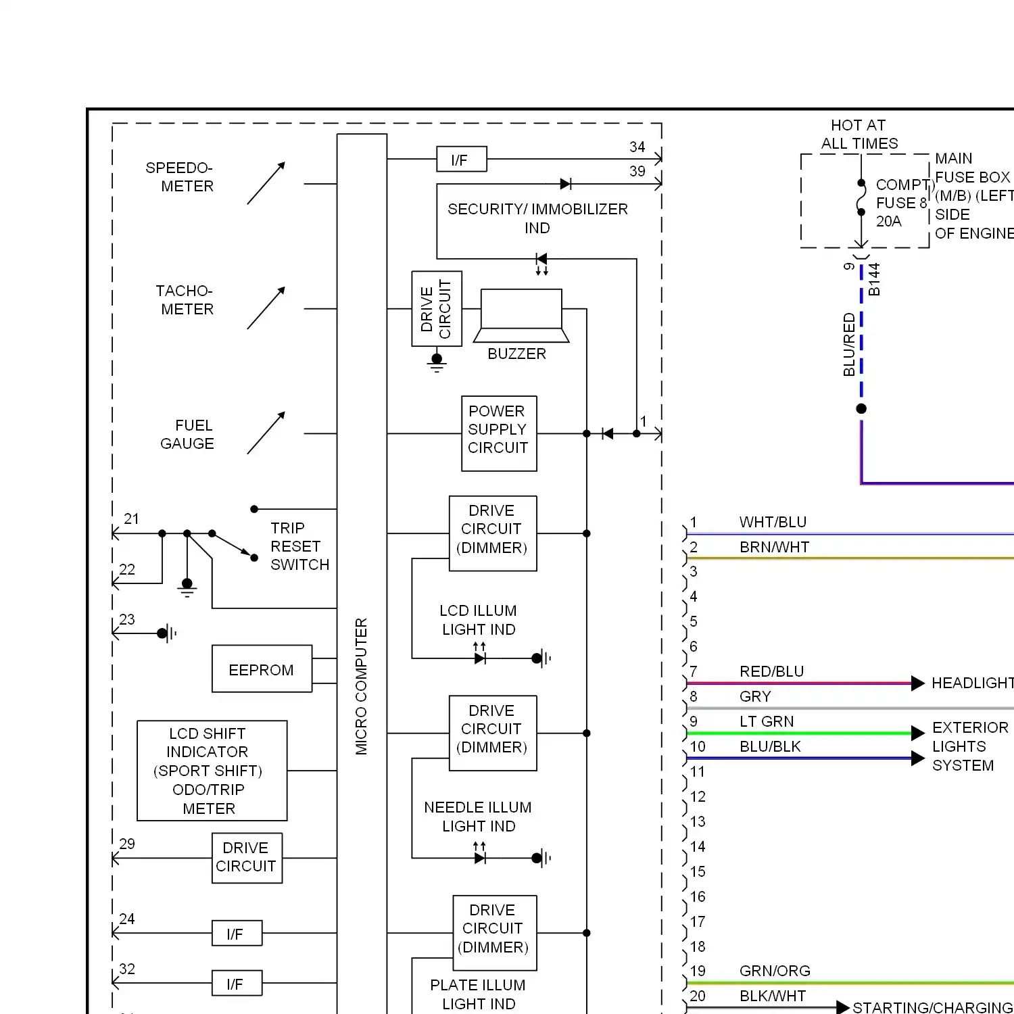The image size is (1014, 1014).
Task: Click the diode left of pin 1
Action: pyautogui.click(x=607, y=433)
